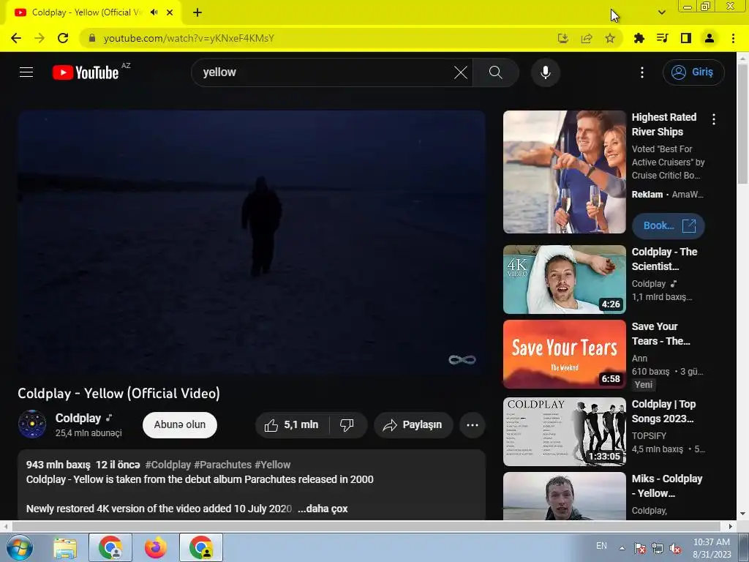Click the video player area
Viewport: 749px width, 562px height.
pos(252,243)
